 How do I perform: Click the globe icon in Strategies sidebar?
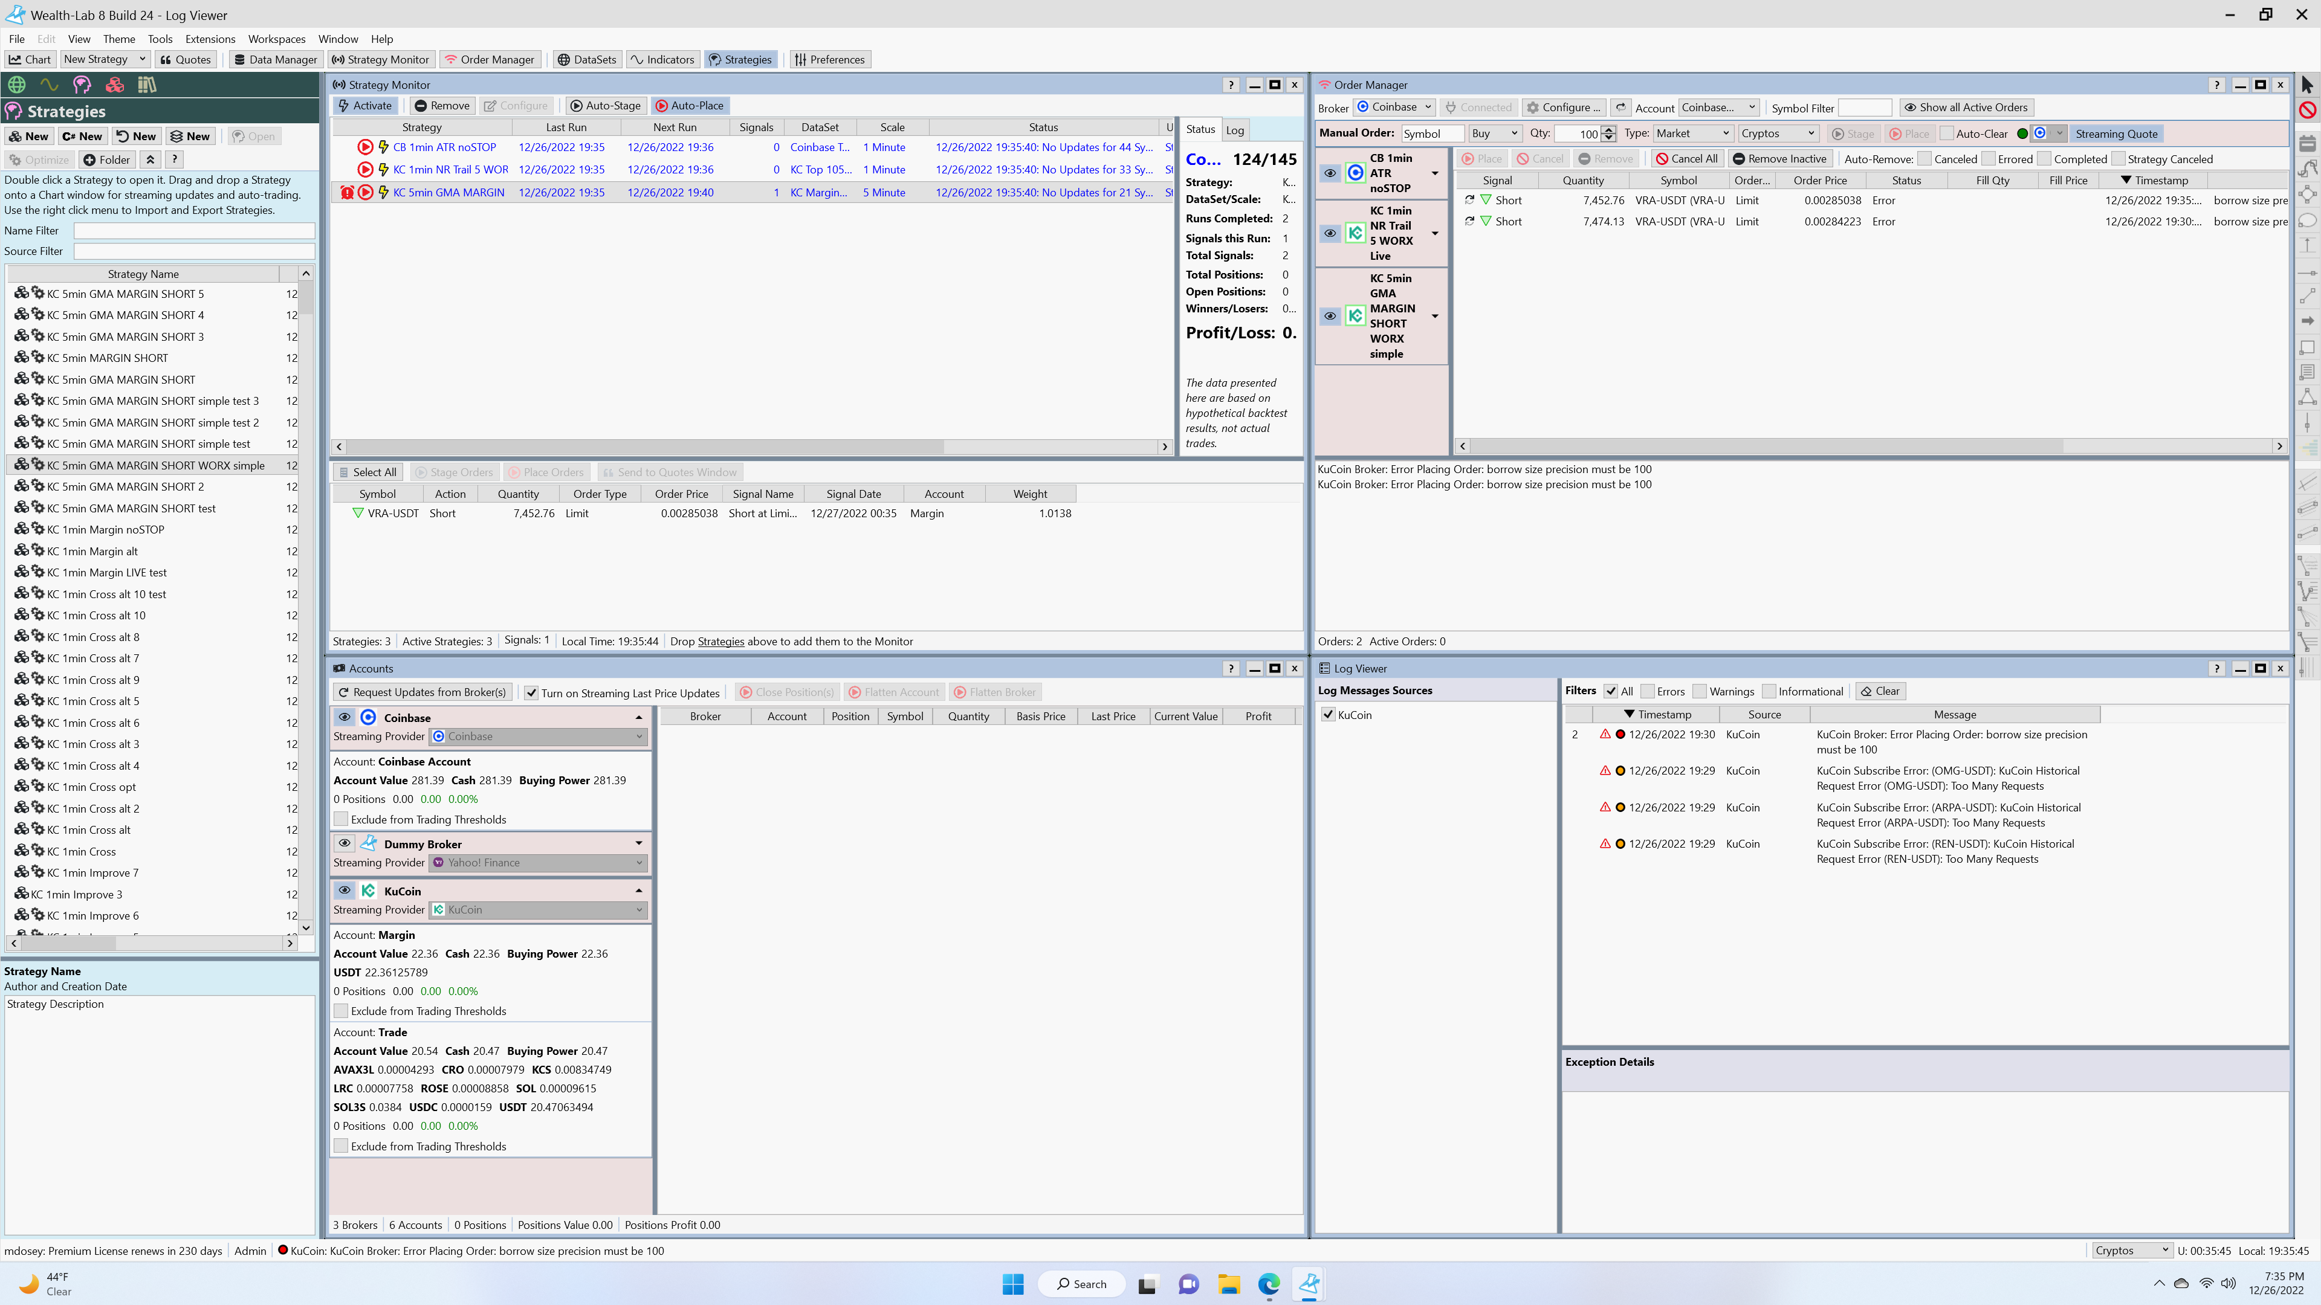point(16,85)
